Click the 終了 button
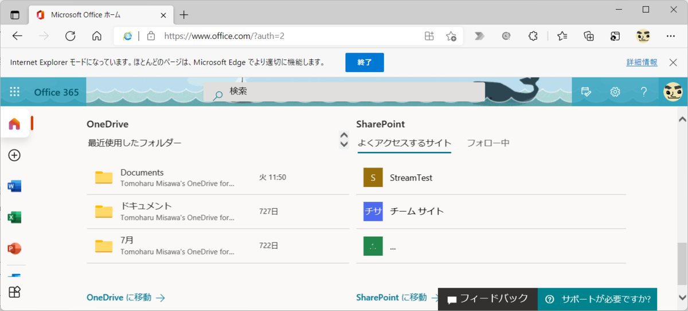The image size is (688, 311). click(x=365, y=62)
